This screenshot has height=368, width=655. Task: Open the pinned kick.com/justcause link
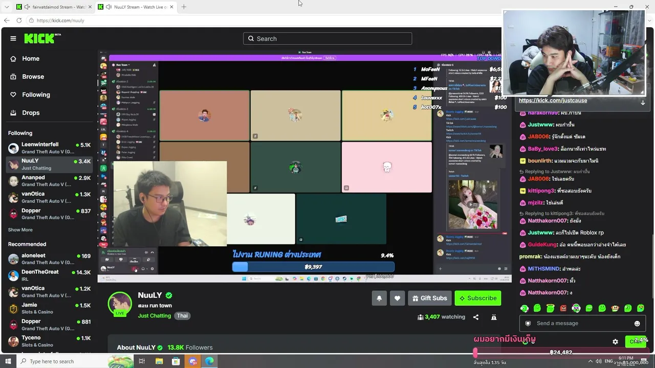(553, 101)
